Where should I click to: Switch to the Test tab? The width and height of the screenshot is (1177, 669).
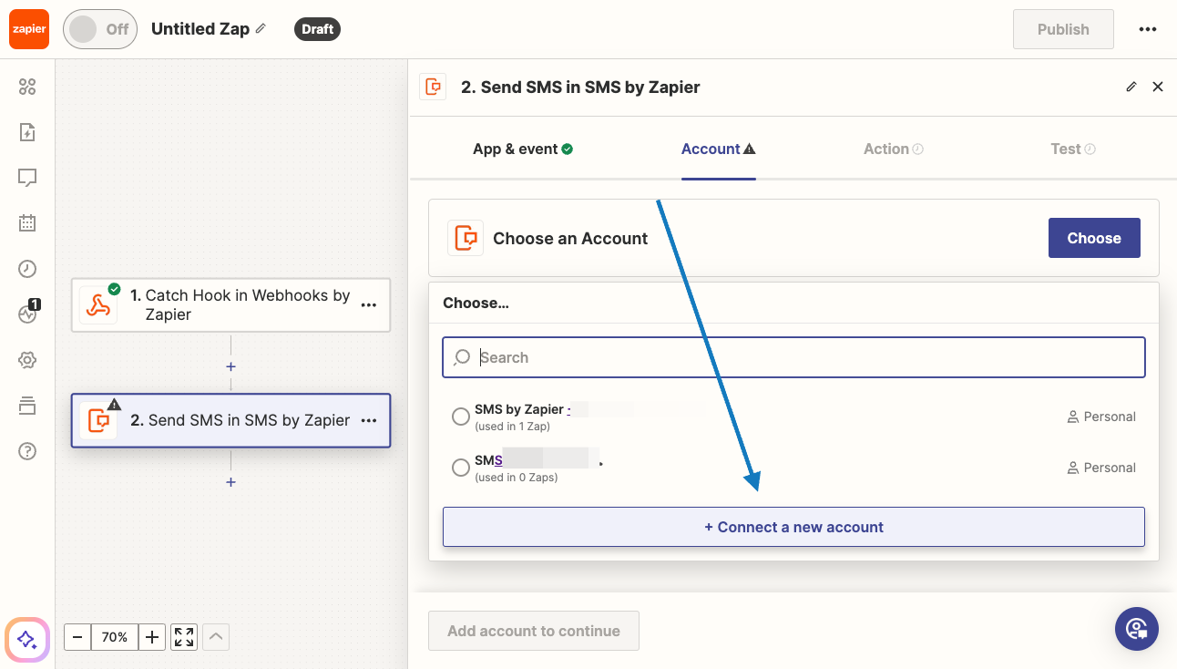1073,149
